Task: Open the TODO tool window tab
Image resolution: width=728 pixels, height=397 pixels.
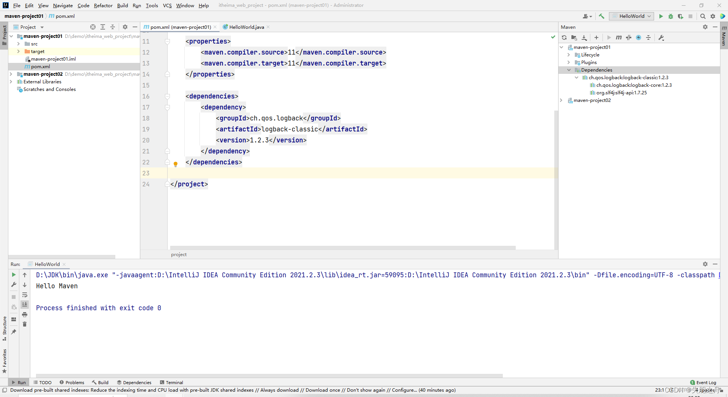Action: (42, 382)
